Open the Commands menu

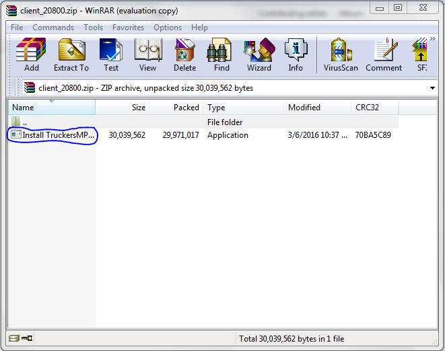53,28
